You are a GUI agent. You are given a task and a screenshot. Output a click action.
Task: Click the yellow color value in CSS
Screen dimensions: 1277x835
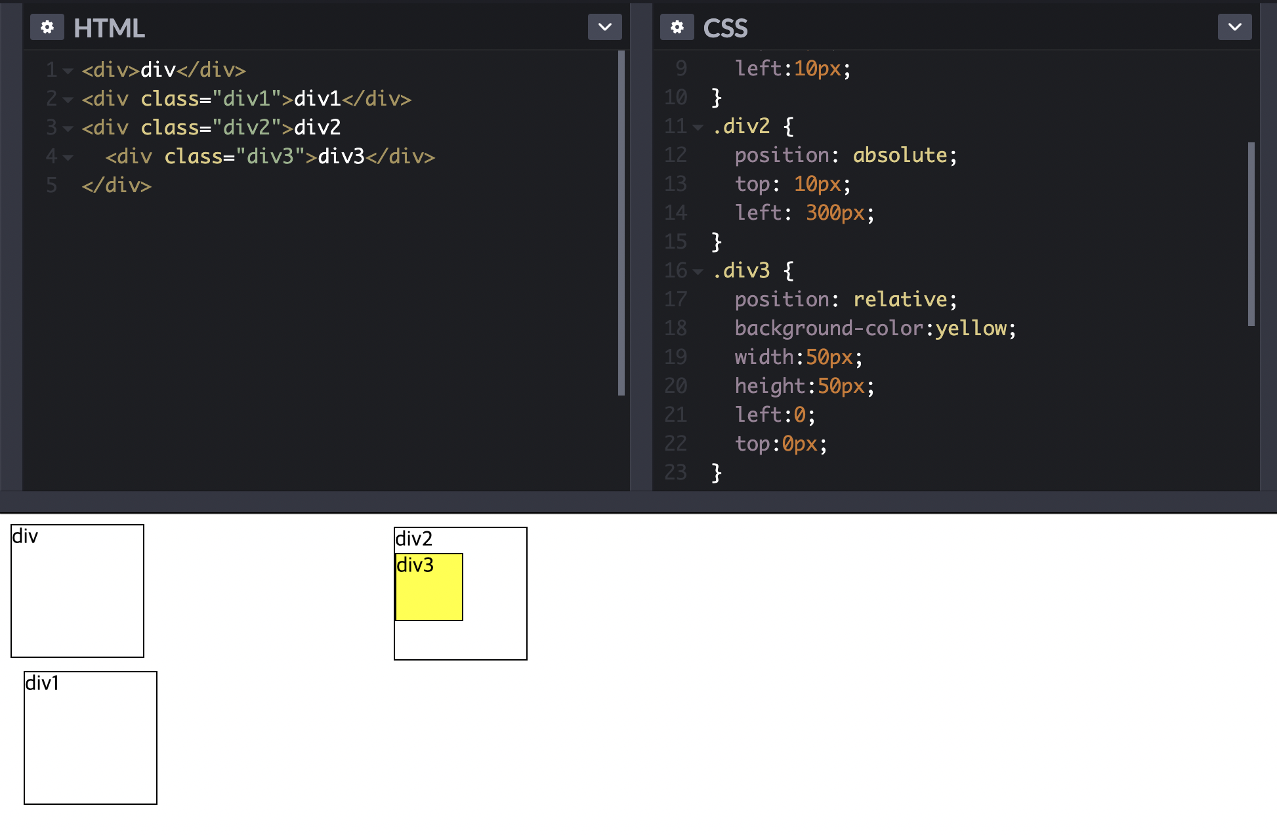point(971,328)
